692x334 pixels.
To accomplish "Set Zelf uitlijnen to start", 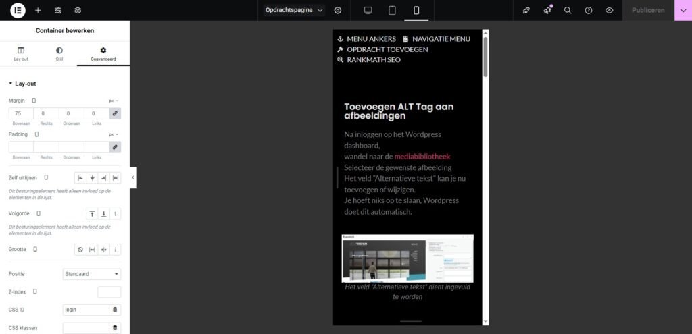I will (80, 177).
